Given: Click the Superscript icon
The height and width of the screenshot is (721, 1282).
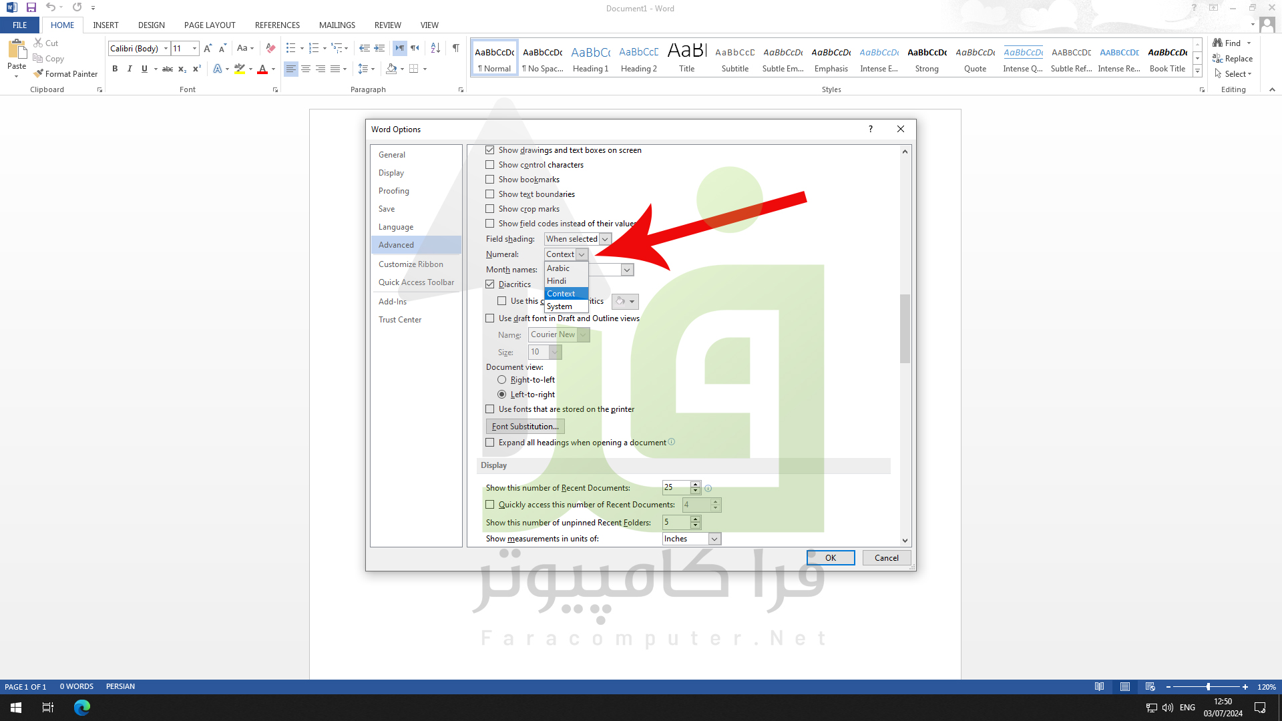Looking at the screenshot, I should pyautogui.click(x=197, y=69).
